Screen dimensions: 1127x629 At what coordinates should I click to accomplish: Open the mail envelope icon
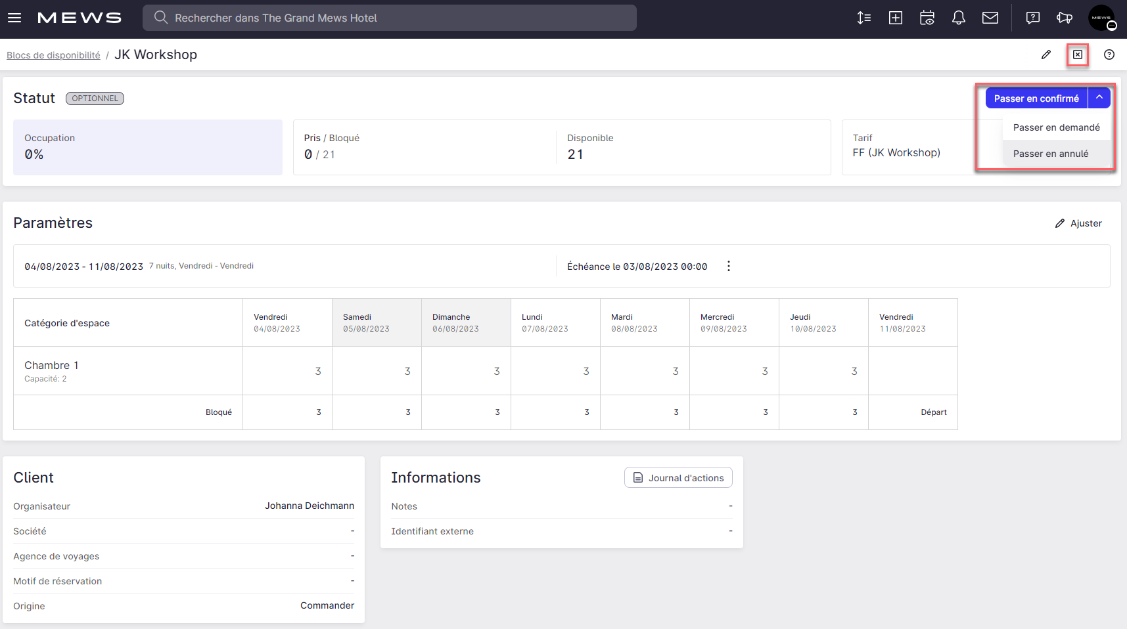tap(990, 18)
